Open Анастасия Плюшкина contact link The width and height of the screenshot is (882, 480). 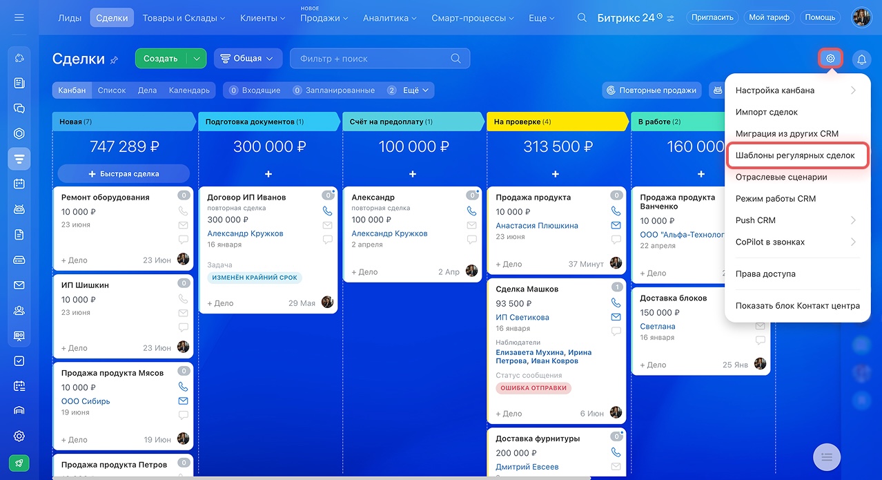click(x=537, y=226)
